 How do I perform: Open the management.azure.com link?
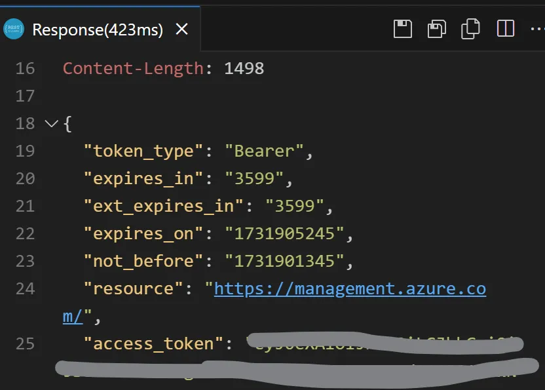(350, 288)
